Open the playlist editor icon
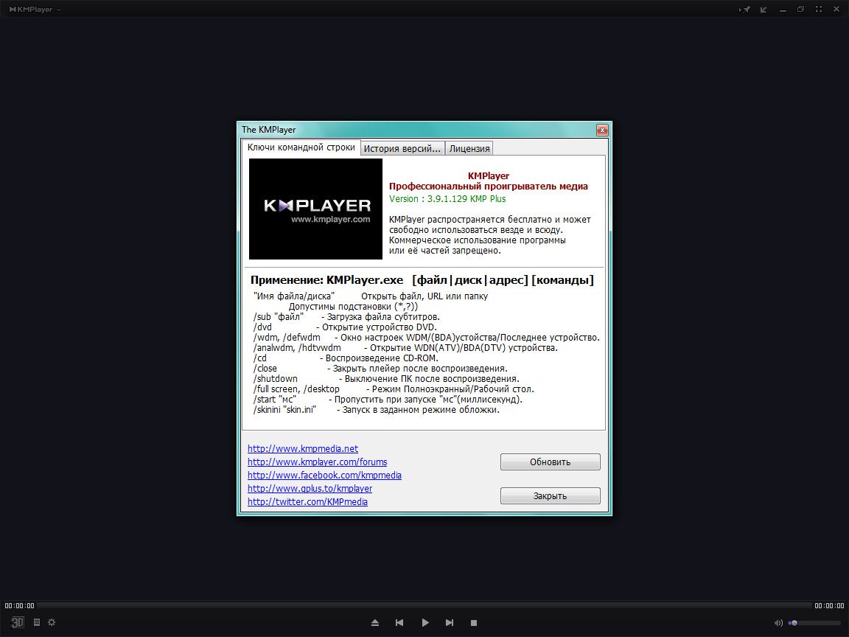The width and height of the screenshot is (849, 637). point(37,622)
